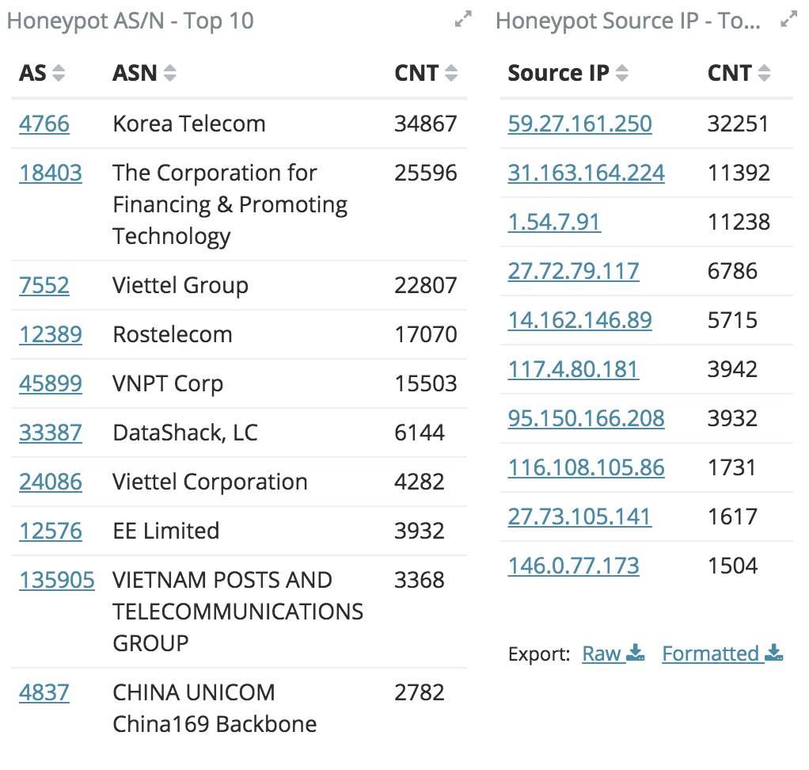Select the DataShack, LC ASN cell
This screenshot has width=809, height=770.
[185, 433]
